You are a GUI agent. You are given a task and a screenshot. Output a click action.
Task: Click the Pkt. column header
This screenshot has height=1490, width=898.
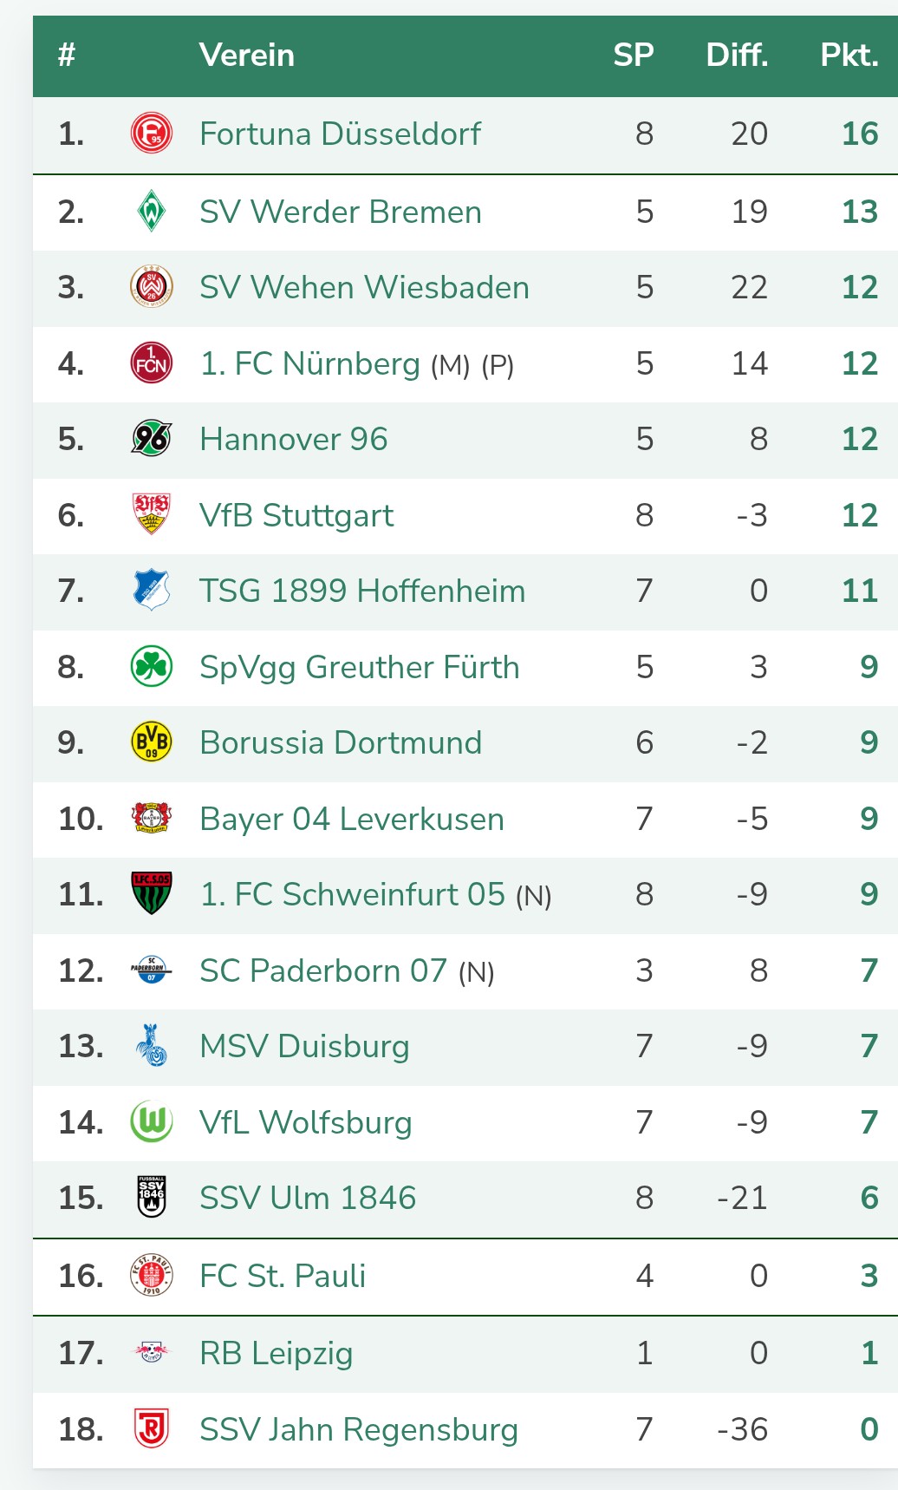pyautogui.click(x=849, y=56)
